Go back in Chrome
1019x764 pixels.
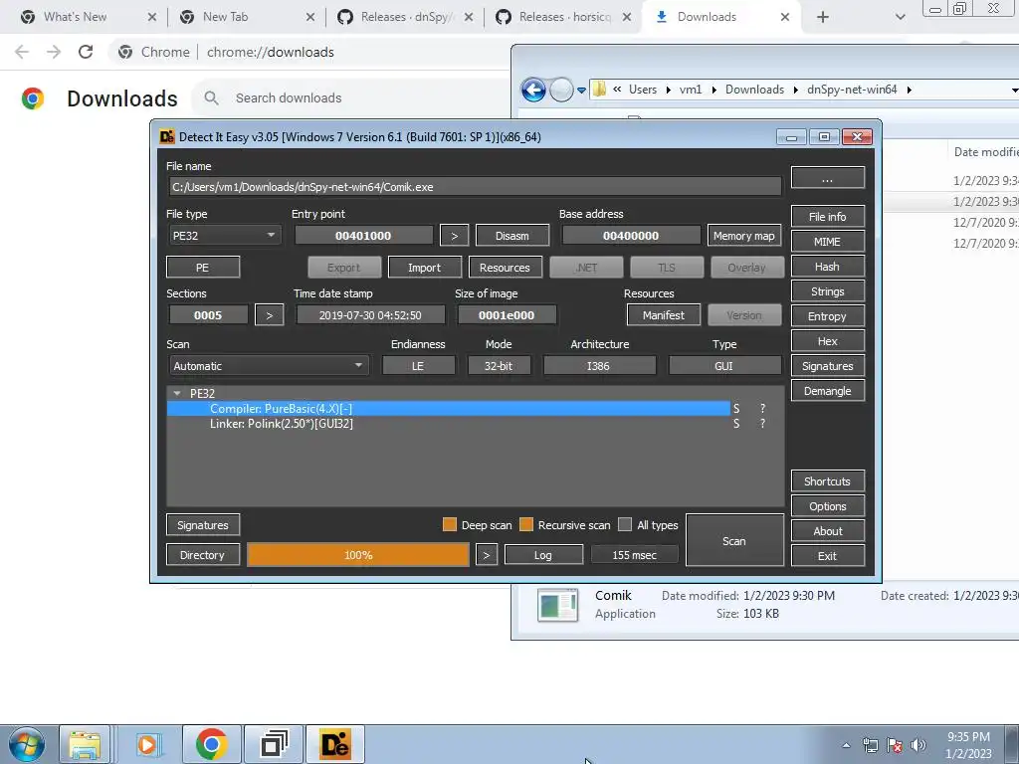point(22,52)
